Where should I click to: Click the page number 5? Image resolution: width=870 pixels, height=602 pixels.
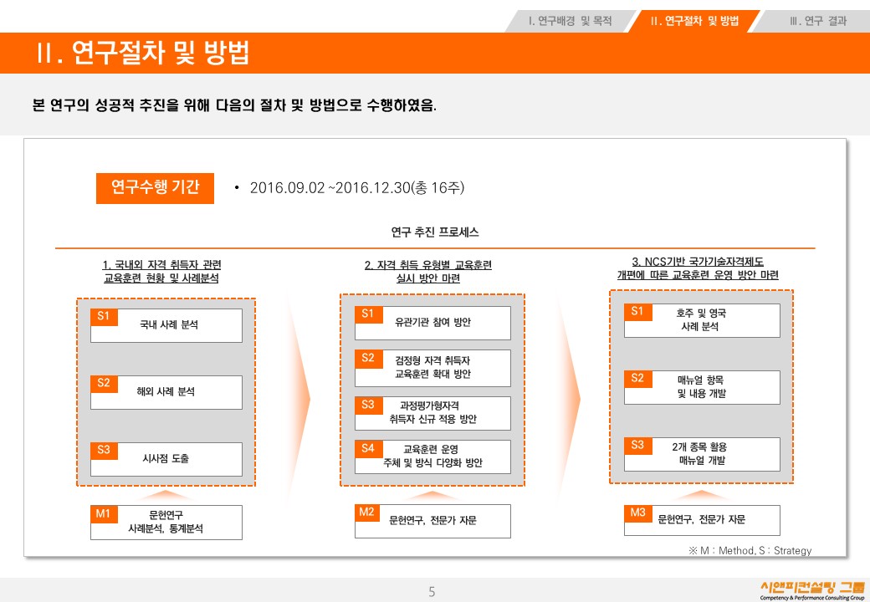(x=432, y=591)
